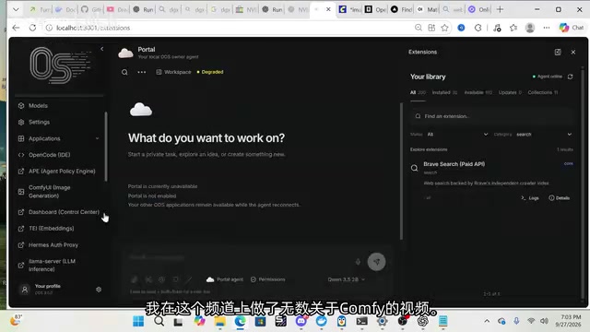The image size is (590, 332).
Task: Open Logs for Brave Search
Action: 530,198
